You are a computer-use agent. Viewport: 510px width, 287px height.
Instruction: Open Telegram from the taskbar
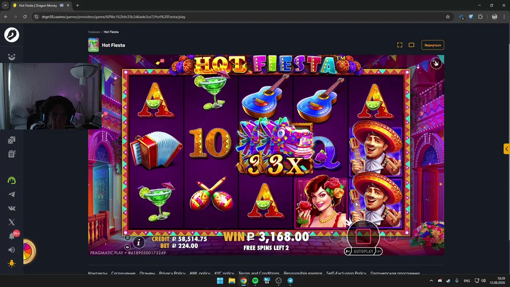290,281
